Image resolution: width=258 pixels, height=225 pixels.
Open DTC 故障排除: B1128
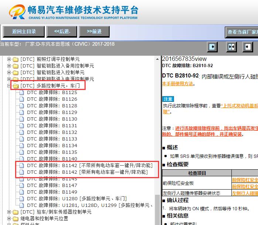click(x=52, y=105)
